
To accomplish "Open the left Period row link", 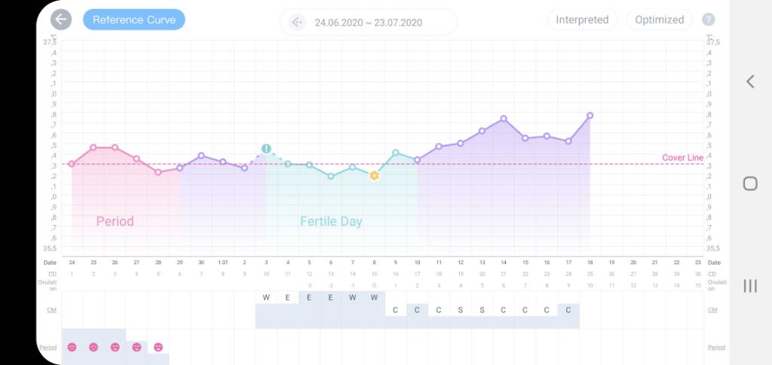I will click(x=48, y=348).
